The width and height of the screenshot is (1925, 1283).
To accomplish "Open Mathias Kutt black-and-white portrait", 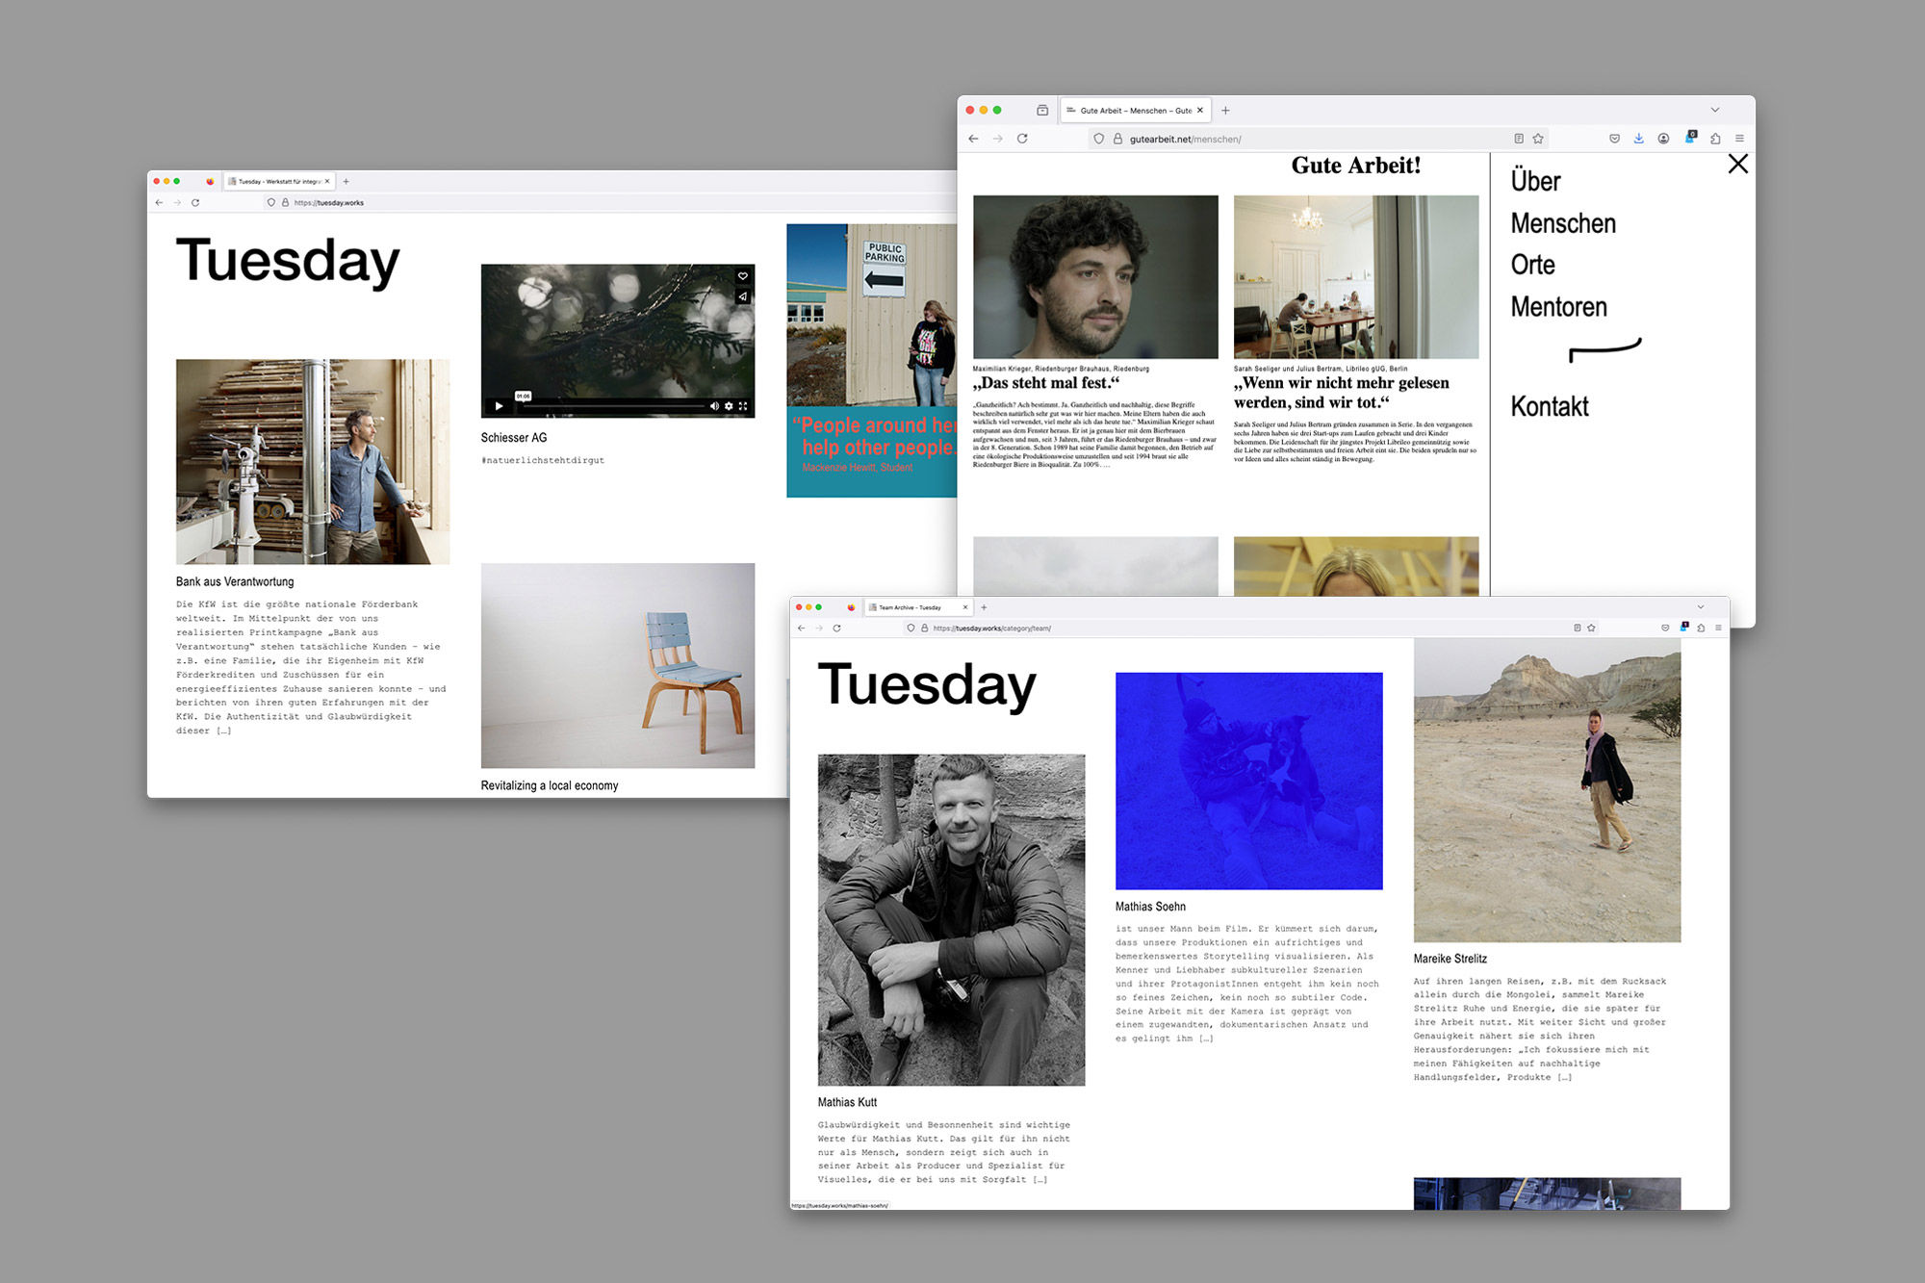I will click(x=951, y=920).
